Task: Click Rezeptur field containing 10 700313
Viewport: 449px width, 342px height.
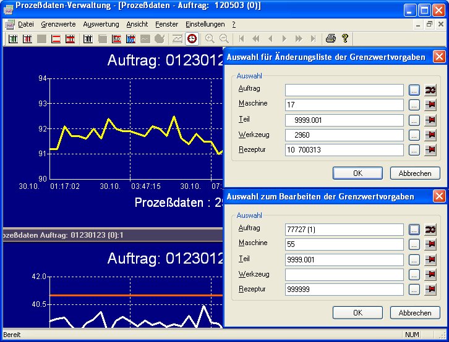Action: click(344, 150)
